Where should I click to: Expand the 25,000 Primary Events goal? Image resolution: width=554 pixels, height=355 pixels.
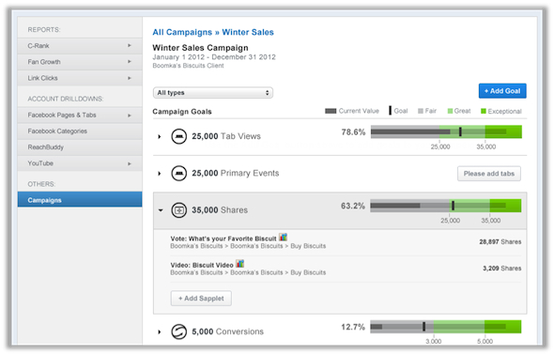click(x=160, y=174)
